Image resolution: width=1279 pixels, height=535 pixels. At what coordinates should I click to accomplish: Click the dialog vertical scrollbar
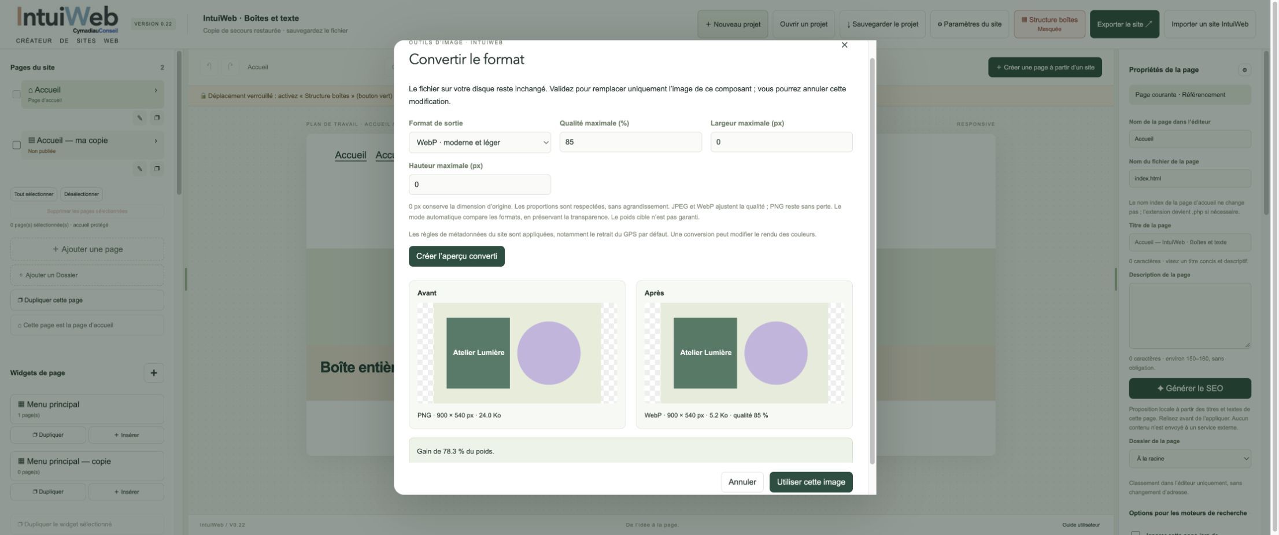[x=873, y=260]
